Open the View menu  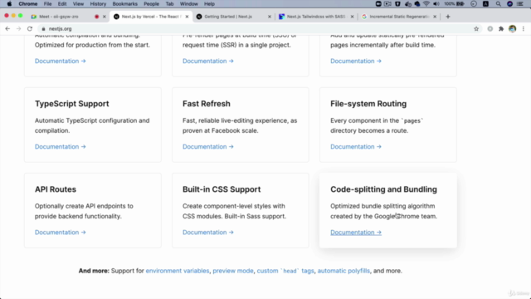click(78, 3)
